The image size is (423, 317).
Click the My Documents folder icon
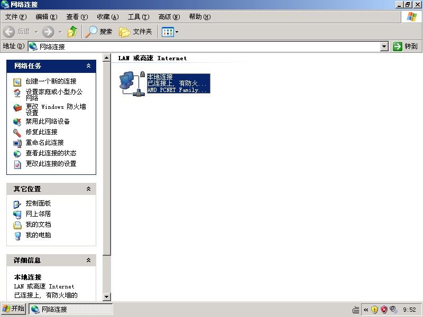pos(17,225)
